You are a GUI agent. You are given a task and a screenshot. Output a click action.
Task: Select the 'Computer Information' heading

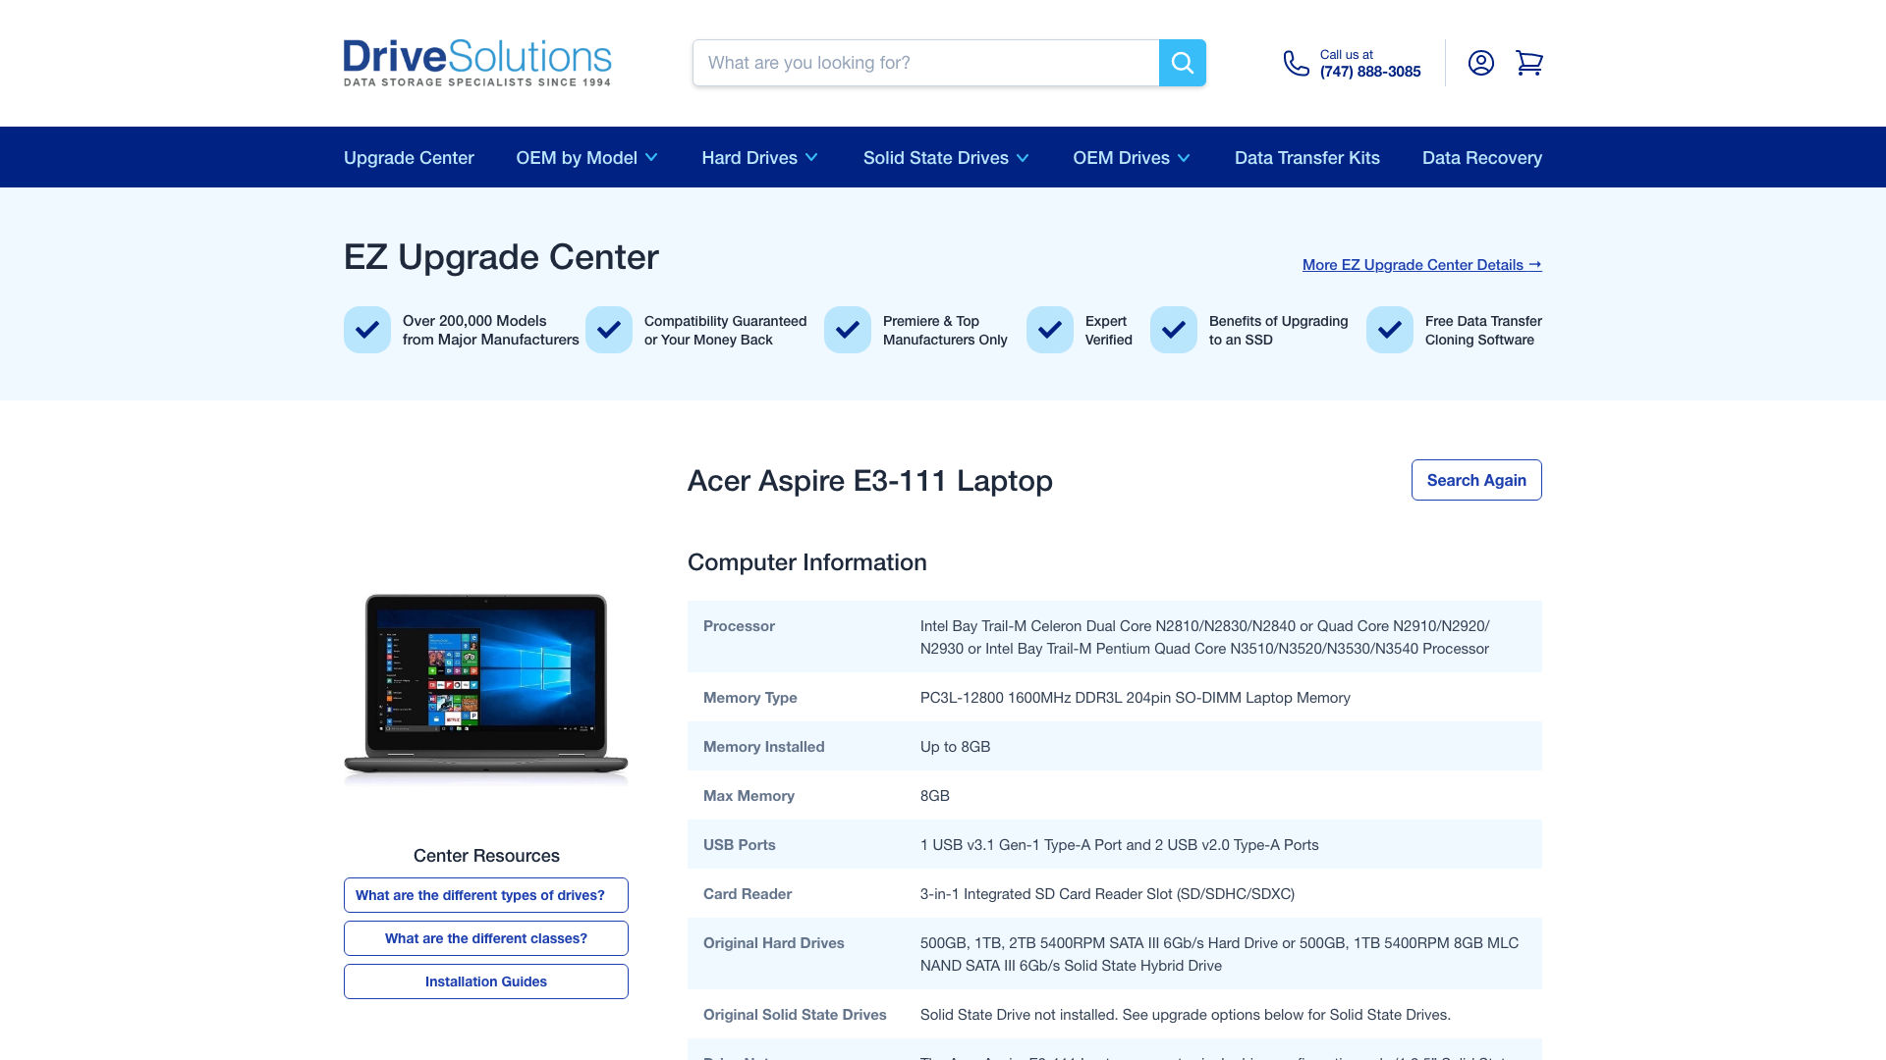pyautogui.click(x=806, y=562)
